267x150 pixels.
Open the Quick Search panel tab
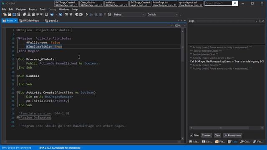click(245, 142)
